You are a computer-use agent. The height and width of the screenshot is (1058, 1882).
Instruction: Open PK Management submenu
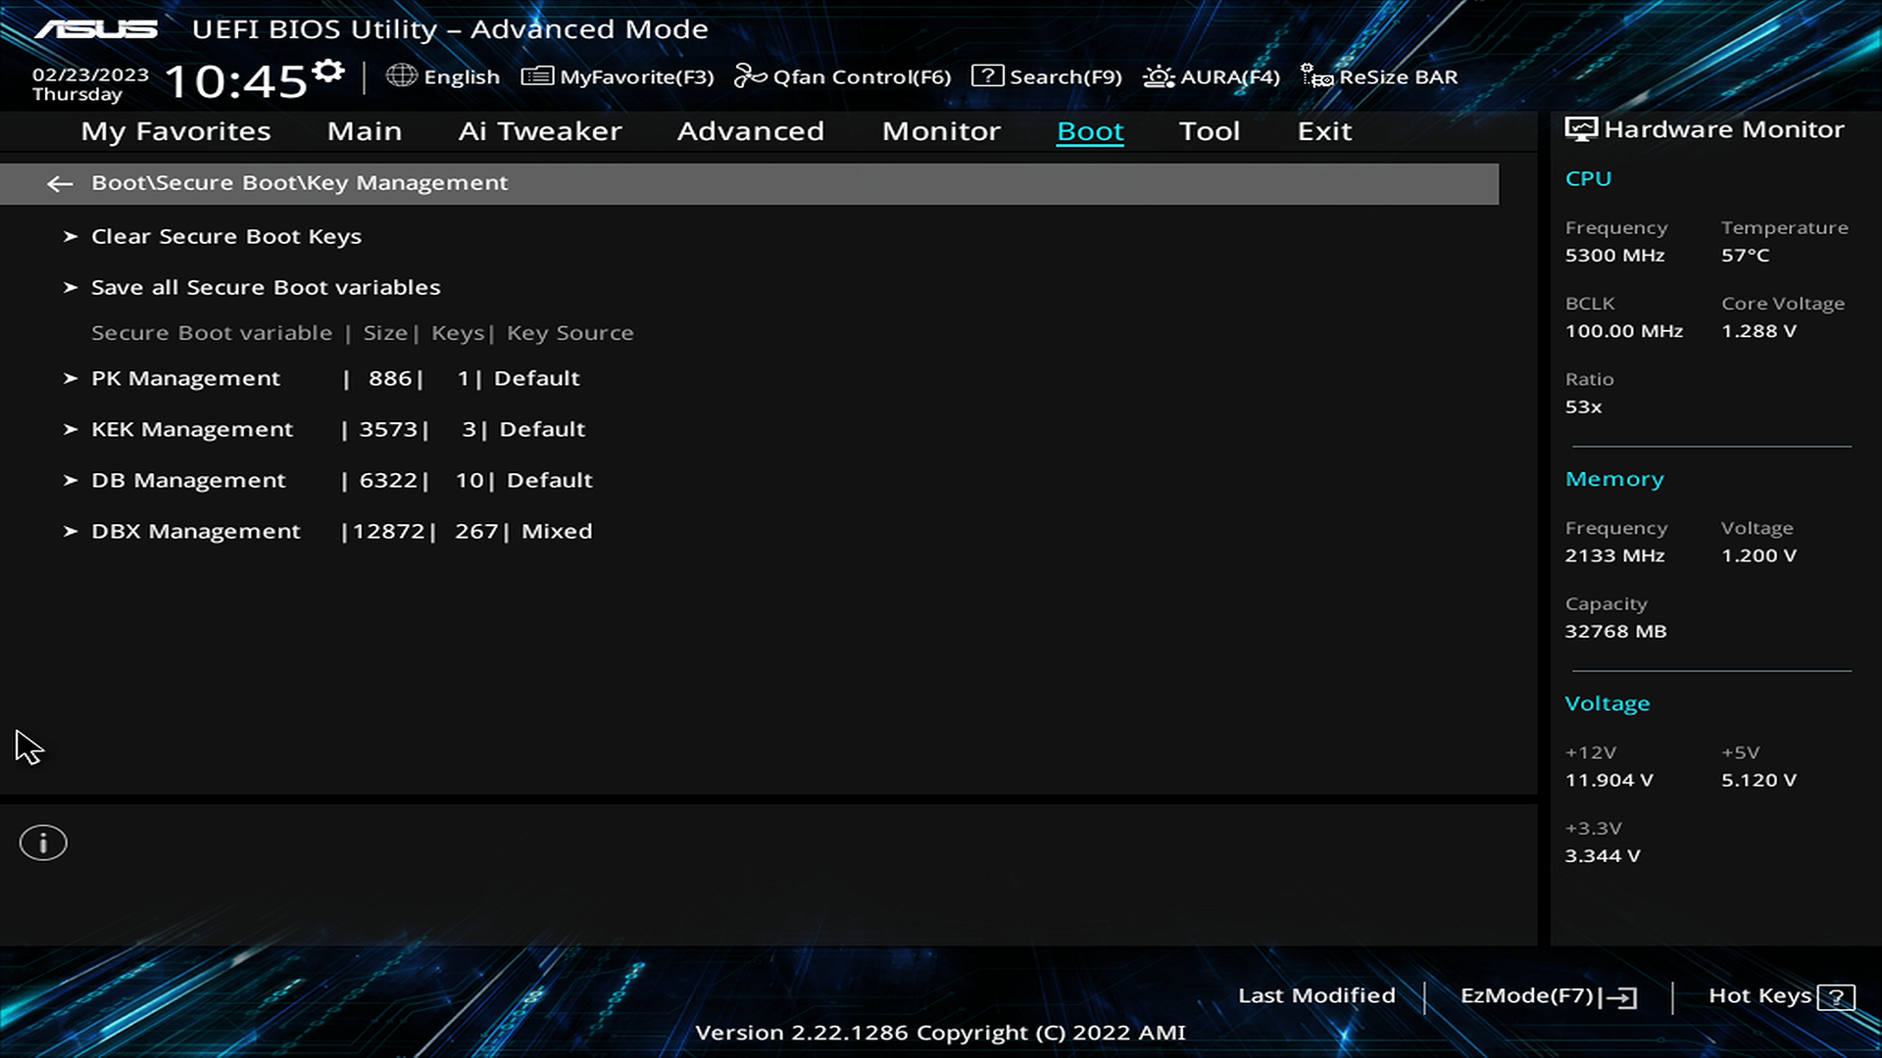(185, 378)
